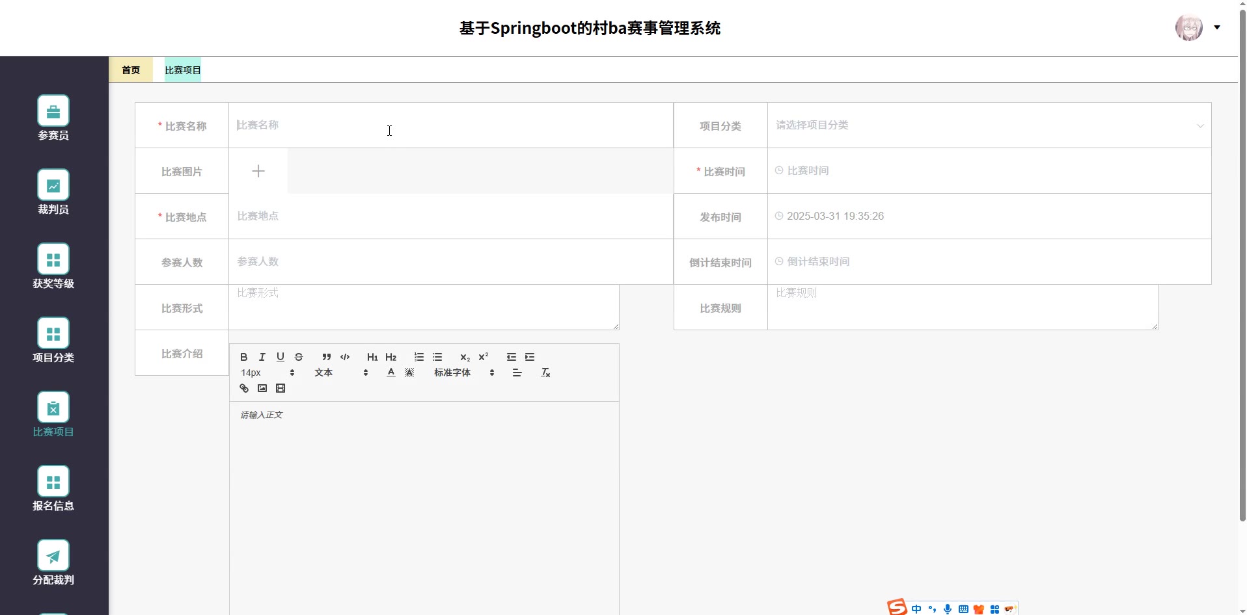Viewport: 1247px width, 615px height.
Task: Clear text formatting in the editor
Action: click(x=545, y=373)
